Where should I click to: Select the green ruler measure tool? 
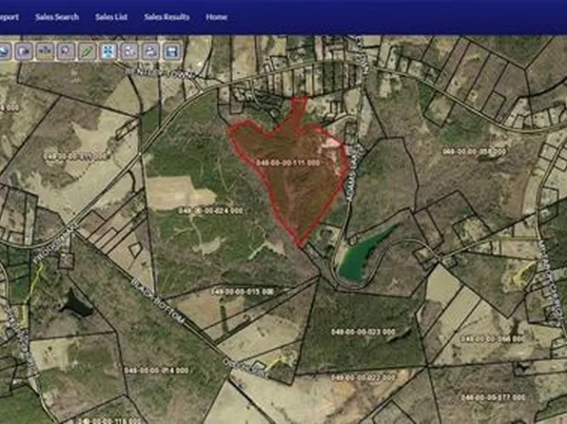(x=88, y=51)
